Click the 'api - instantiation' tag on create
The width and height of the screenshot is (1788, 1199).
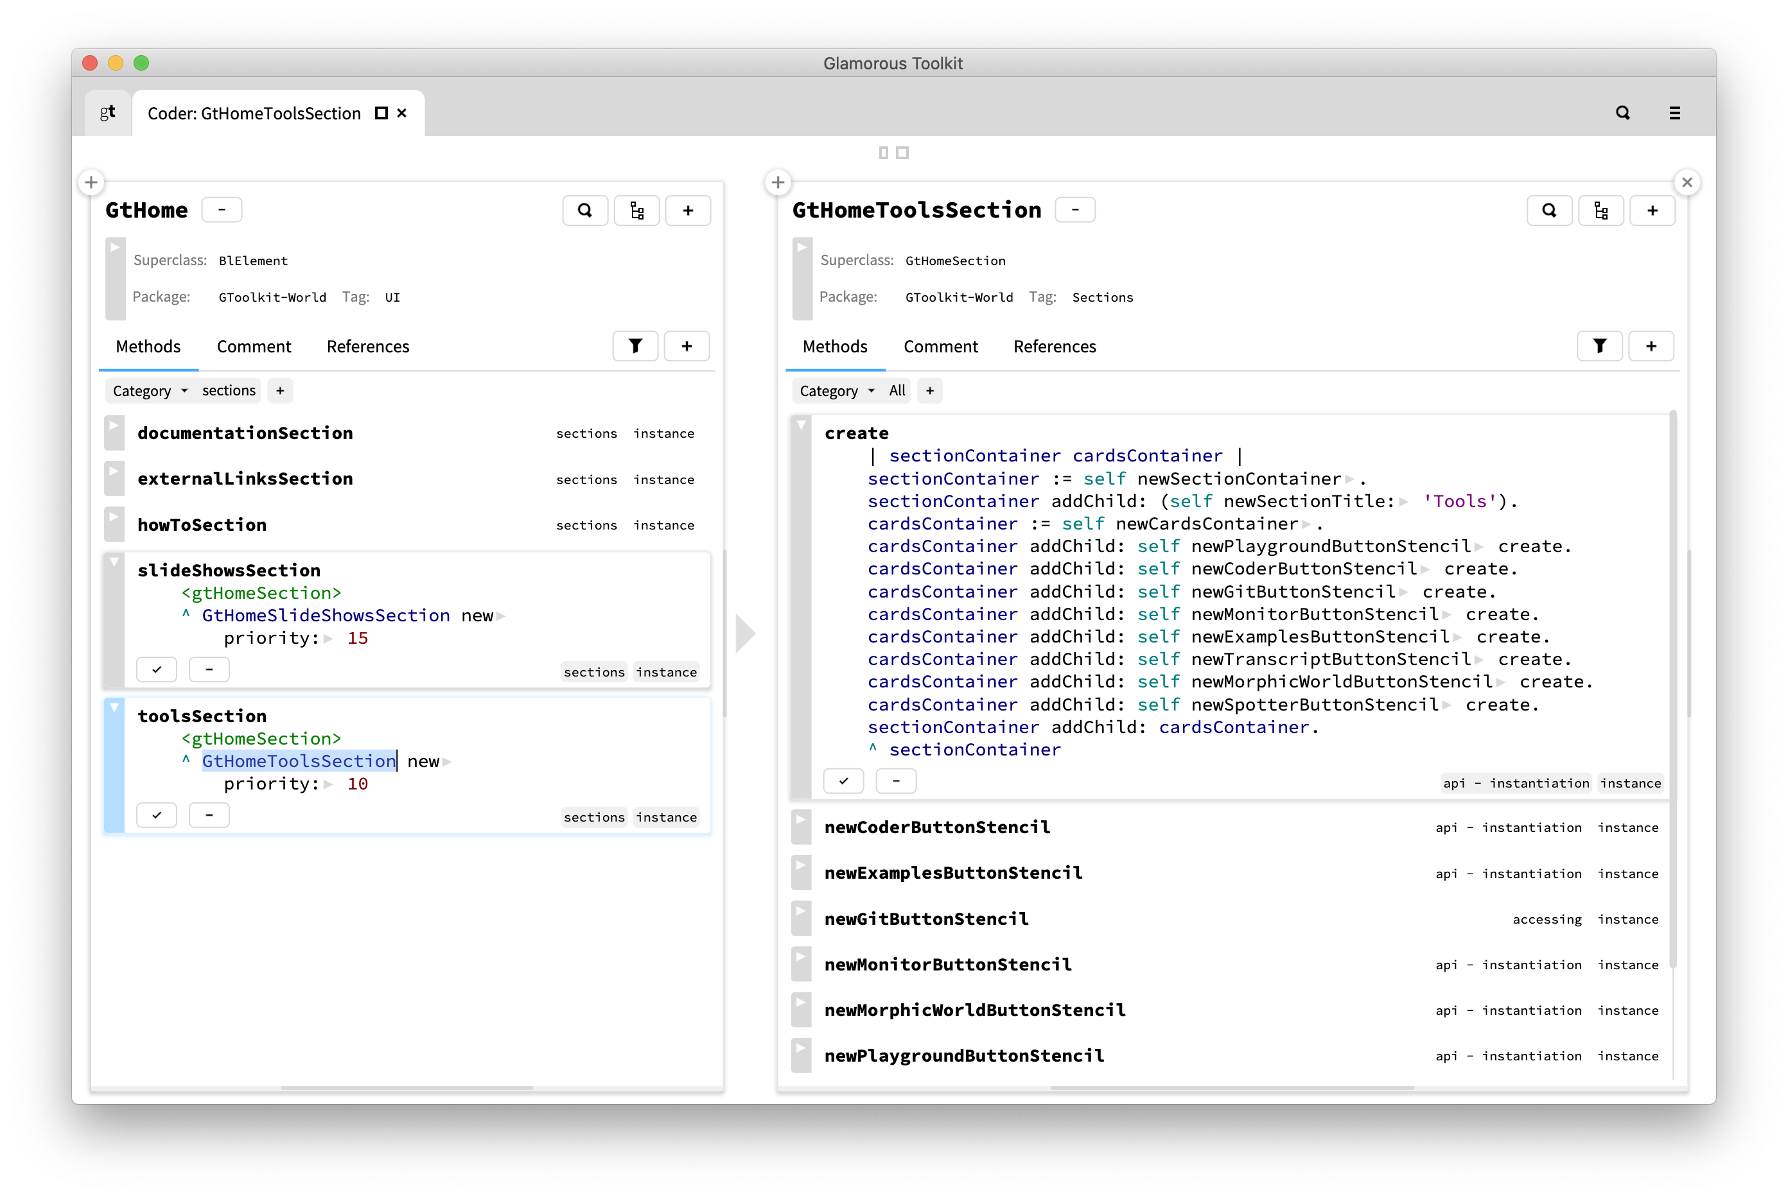click(1516, 783)
